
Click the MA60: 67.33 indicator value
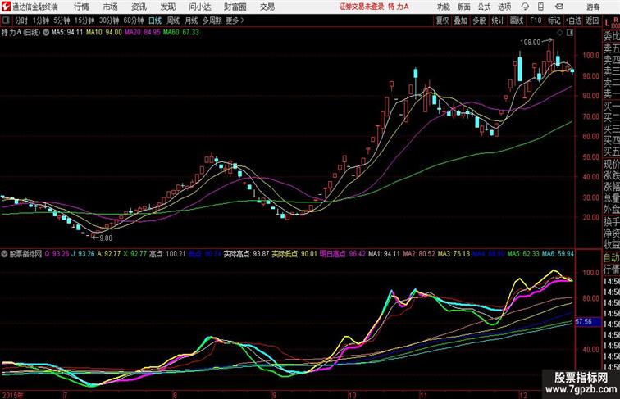[181, 33]
